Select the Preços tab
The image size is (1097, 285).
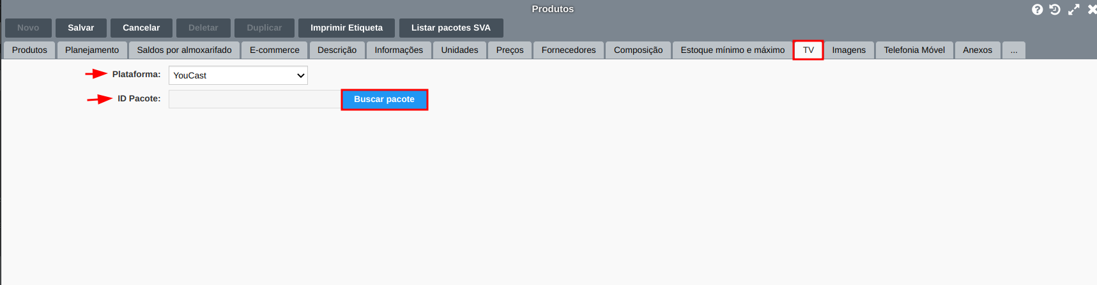tap(510, 50)
